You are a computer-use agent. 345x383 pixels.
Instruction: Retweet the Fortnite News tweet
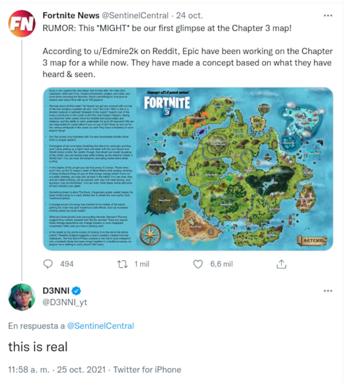[122, 264]
